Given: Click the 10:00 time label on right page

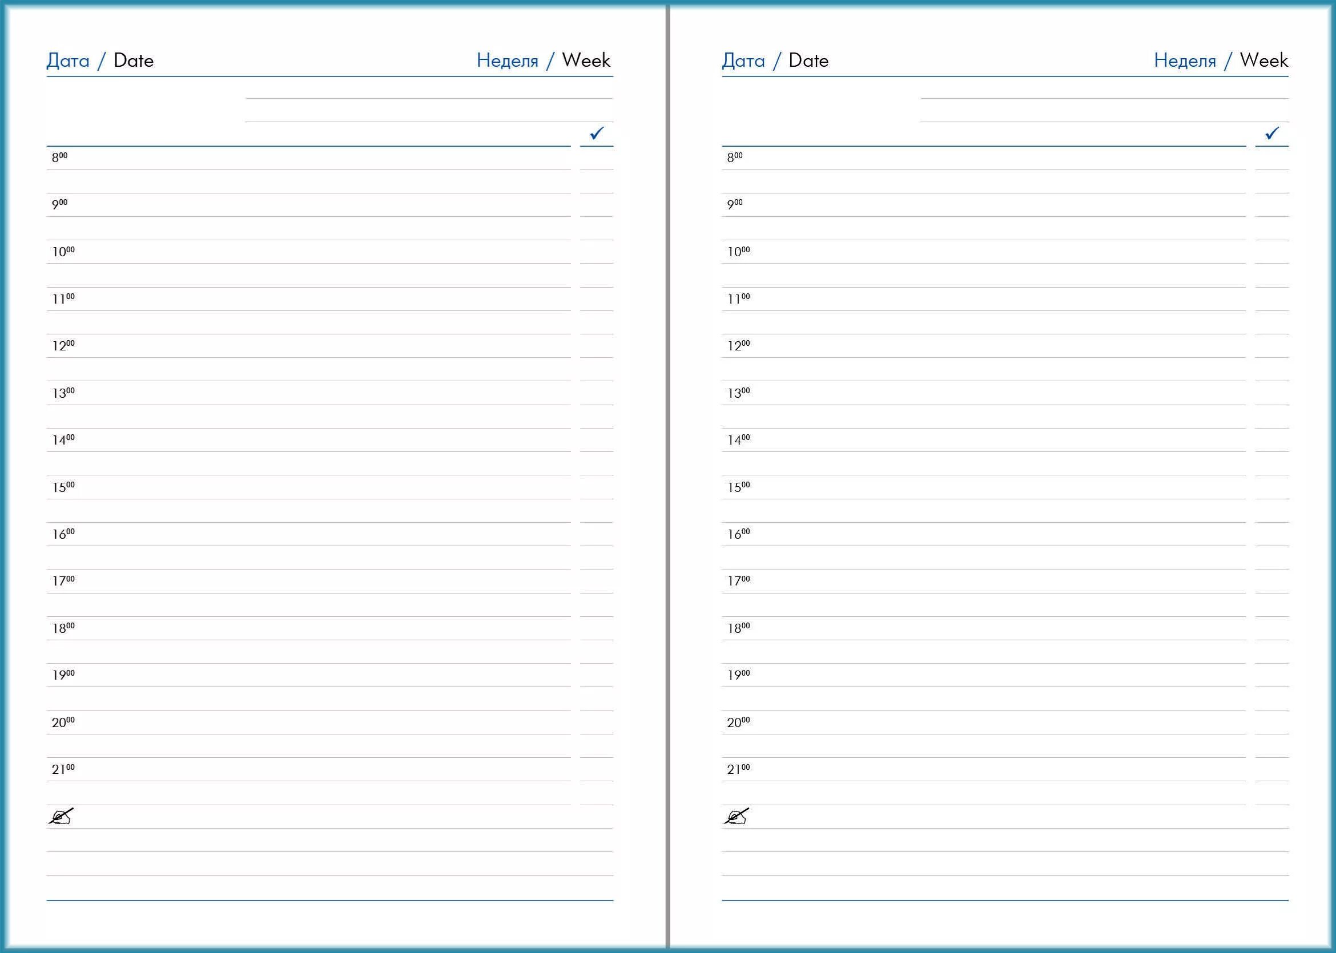Looking at the screenshot, I should click(738, 252).
